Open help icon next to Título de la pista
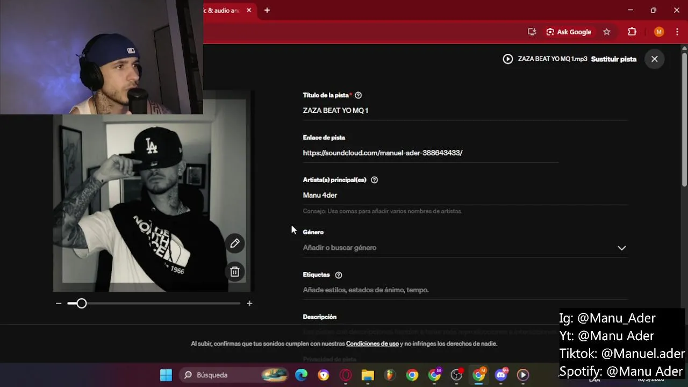 tap(358, 95)
